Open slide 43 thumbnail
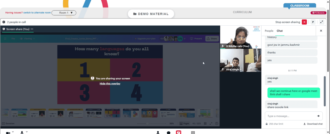The image size is (330, 134). tap(149, 113)
